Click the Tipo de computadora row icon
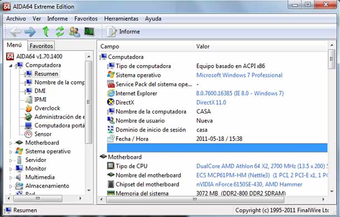The height and width of the screenshot is (217, 340). coord(111,66)
